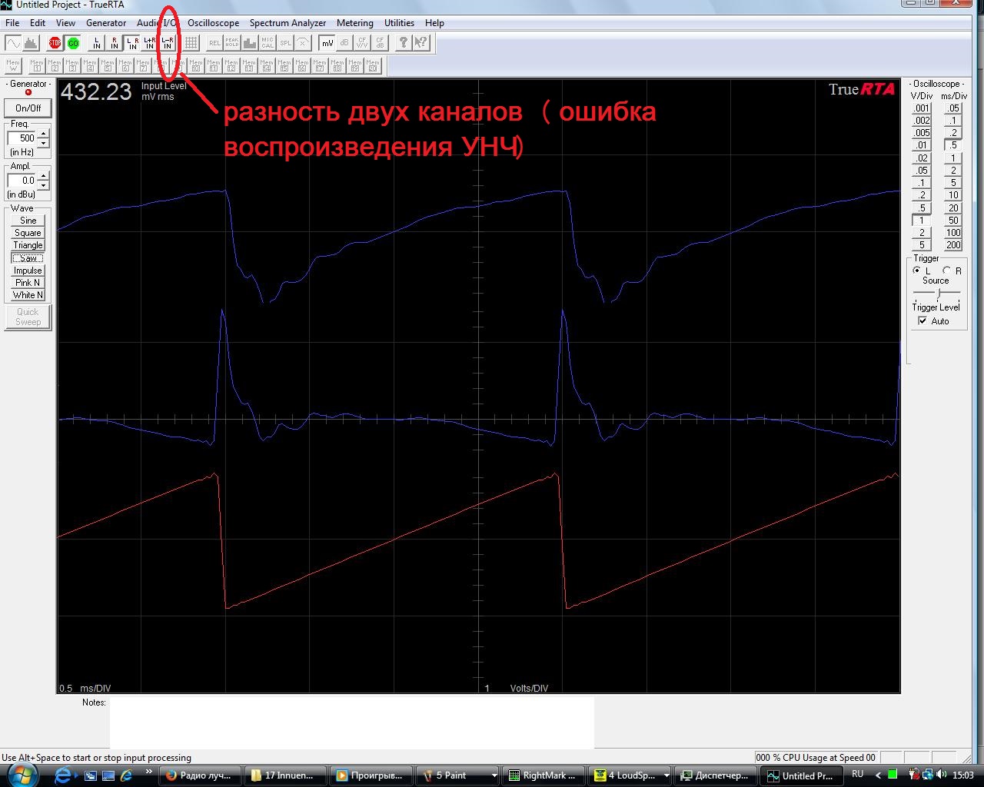Click the Freq input field
The width and height of the screenshot is (984, 787).
point(22,138)
